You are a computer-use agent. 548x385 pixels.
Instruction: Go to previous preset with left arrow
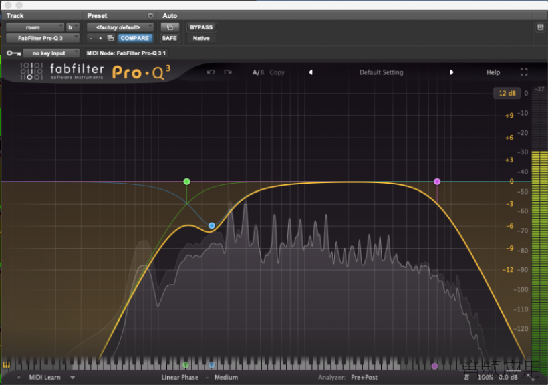pos(311,72)
